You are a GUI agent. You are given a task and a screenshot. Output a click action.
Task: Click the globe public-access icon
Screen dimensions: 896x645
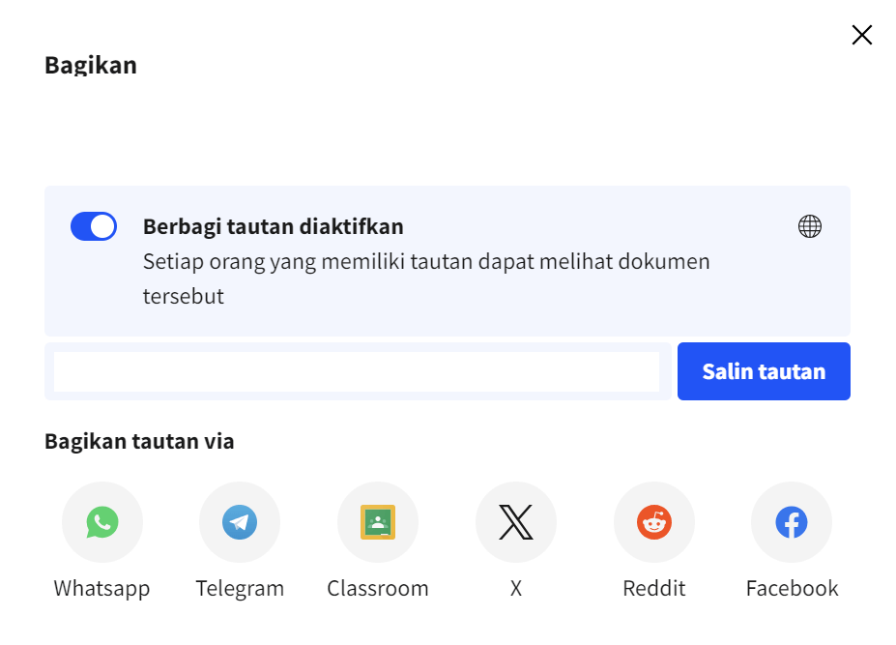pos(810,227)
